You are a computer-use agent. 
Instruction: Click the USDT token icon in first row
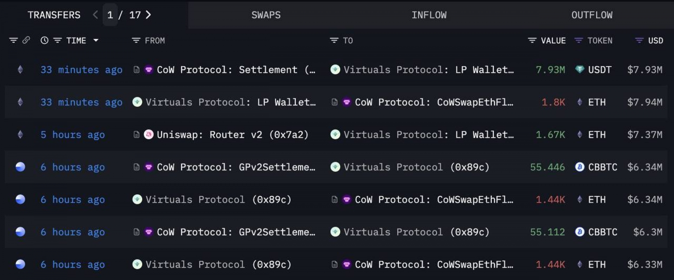coord(580,69)
